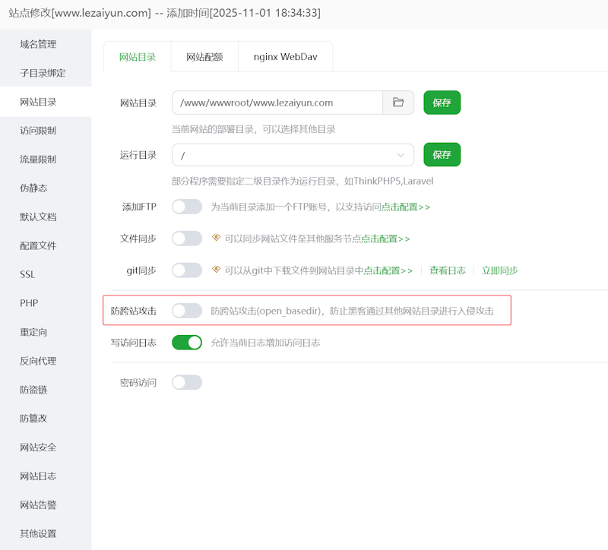Disable the 写访问日志 toggle
This screenshot has width=608, height=550.
[187, 343]
